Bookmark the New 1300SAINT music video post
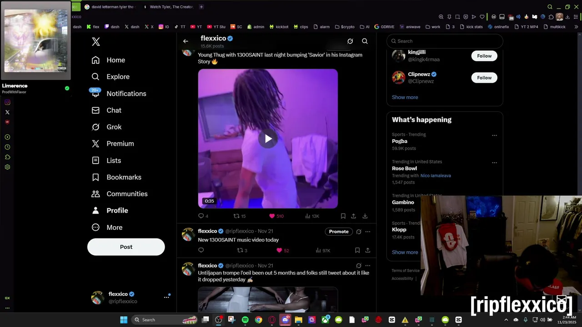The image size is (582, 327). pos(357,250)
